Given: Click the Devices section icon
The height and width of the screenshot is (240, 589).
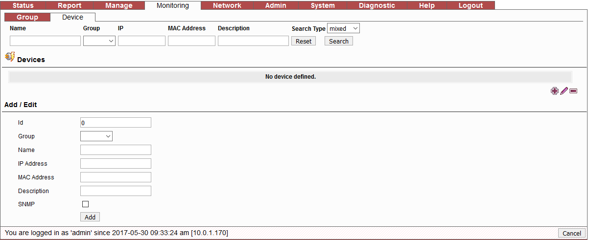Looking at the screenshot, I should (x=9, y=57).
